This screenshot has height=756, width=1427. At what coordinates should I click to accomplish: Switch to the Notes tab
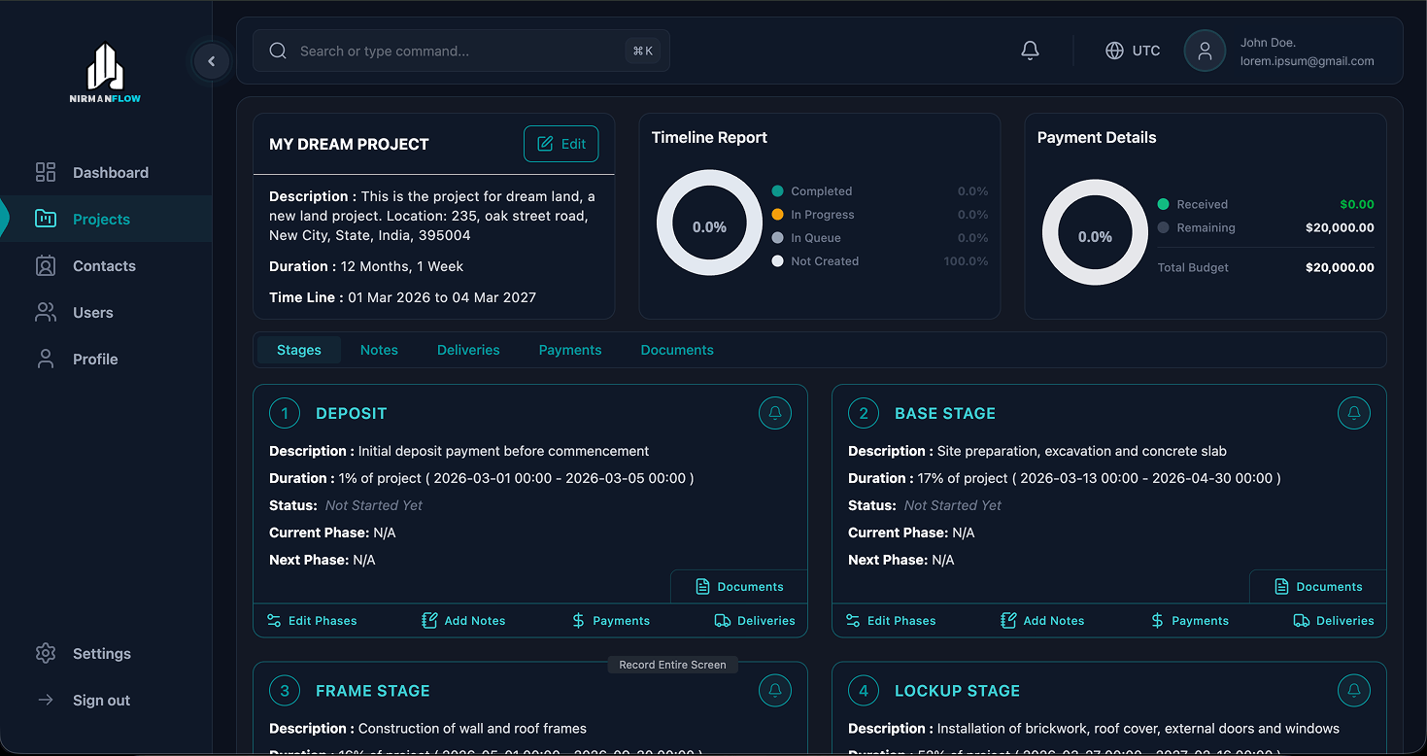pyautogui.click(x=379, y=349)
